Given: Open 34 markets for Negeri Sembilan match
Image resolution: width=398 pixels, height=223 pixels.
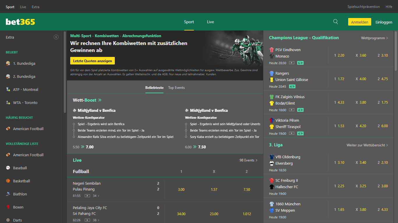Looking at the screenshot, I should 96,196.
